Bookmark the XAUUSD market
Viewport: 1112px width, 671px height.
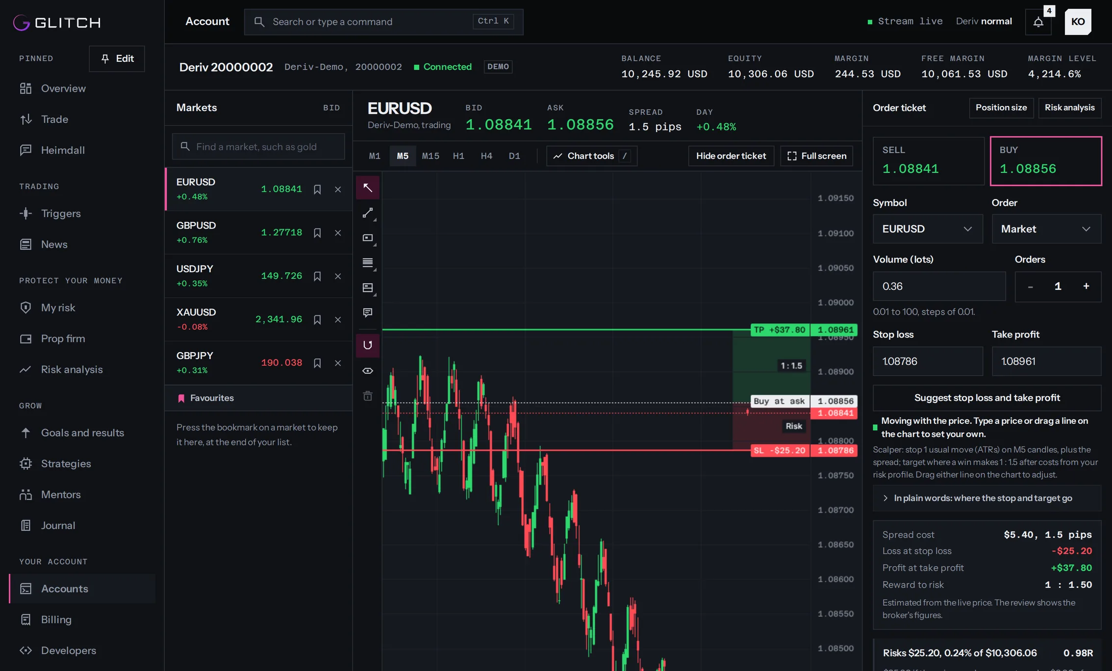click(317, 319)
